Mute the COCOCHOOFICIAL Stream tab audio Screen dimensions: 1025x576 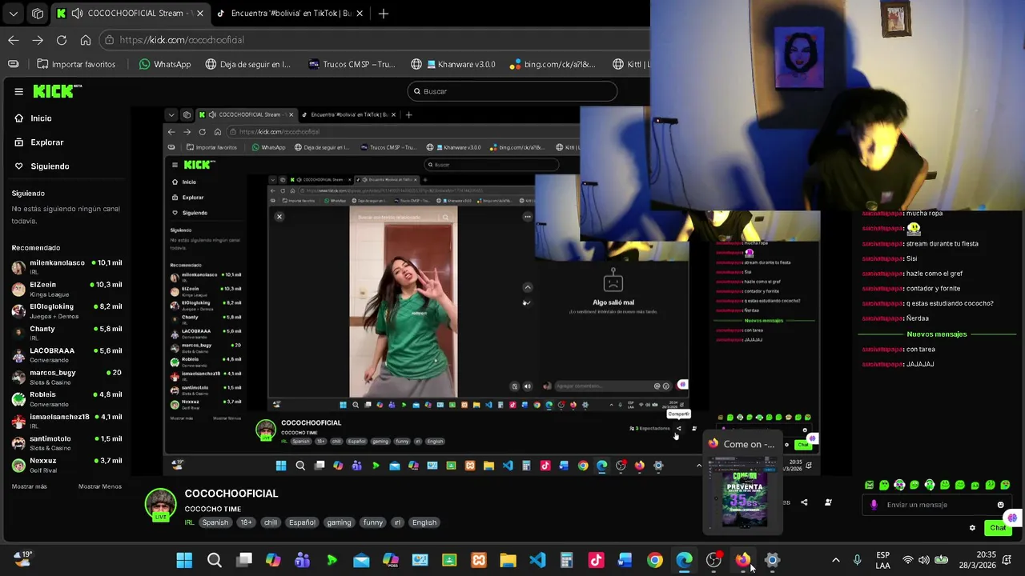click(x=77, y=14)
